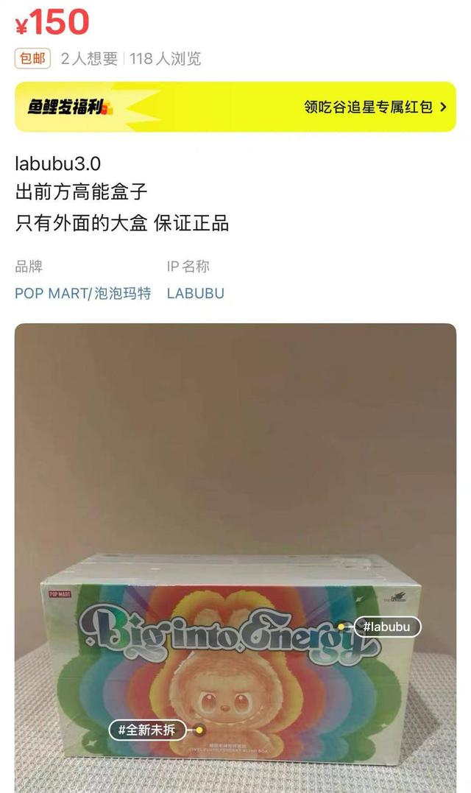Open 领吃谷追星专属红包 link
Screen dimensions: 471x793
[369, 108]
